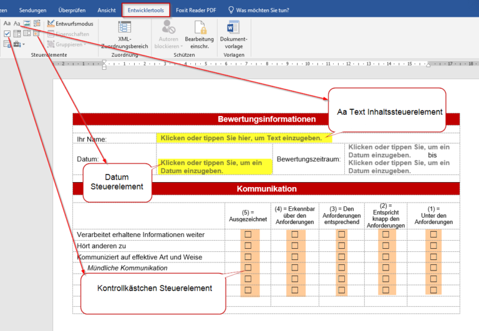Open the Legacy Tools briefcase icon
Image resolution: width=479 pixels, height=331 pixels.
(17, 44)
